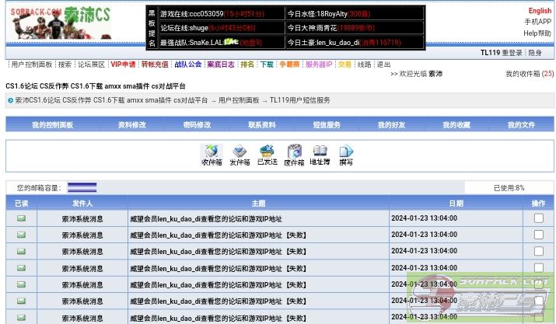The image size is (556, 324).
Task: Open the 收件箱 inbox icon
Action: pos(212,155)
